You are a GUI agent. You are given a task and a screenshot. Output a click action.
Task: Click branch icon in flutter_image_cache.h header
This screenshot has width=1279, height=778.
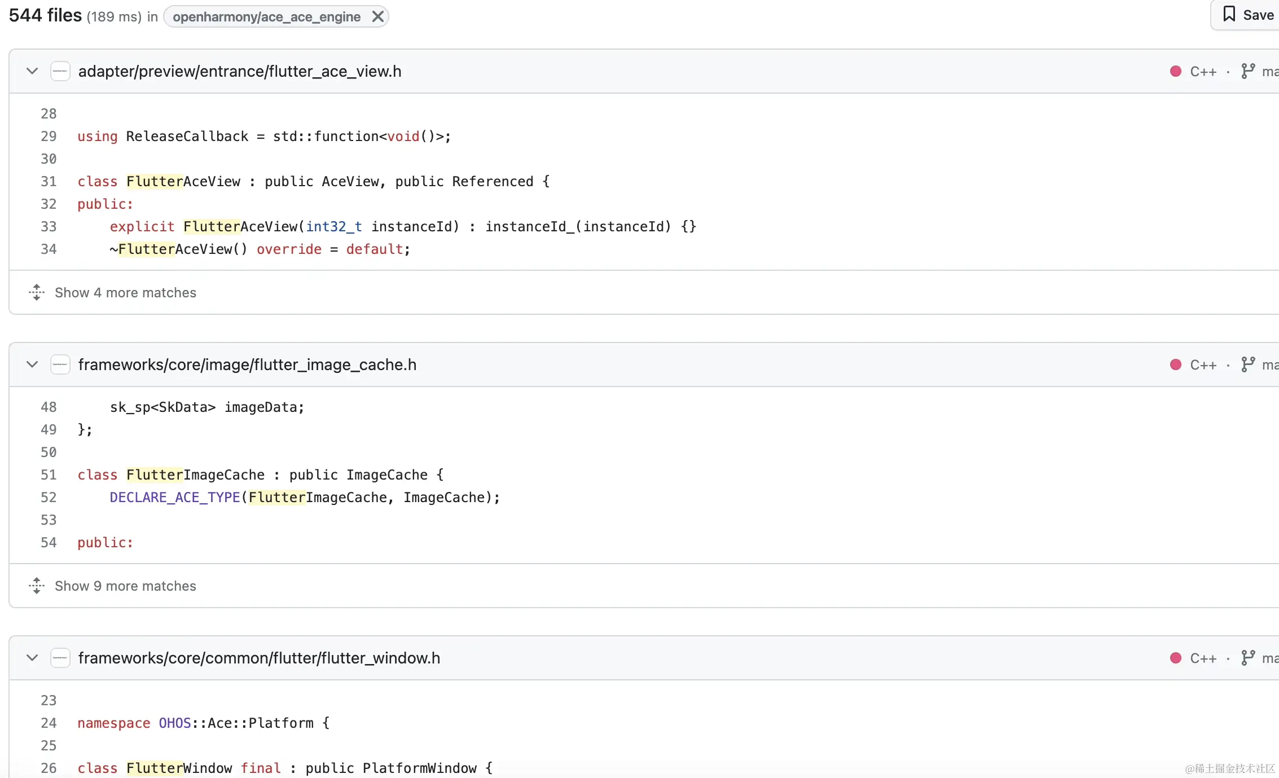[x=1248, y=364]
